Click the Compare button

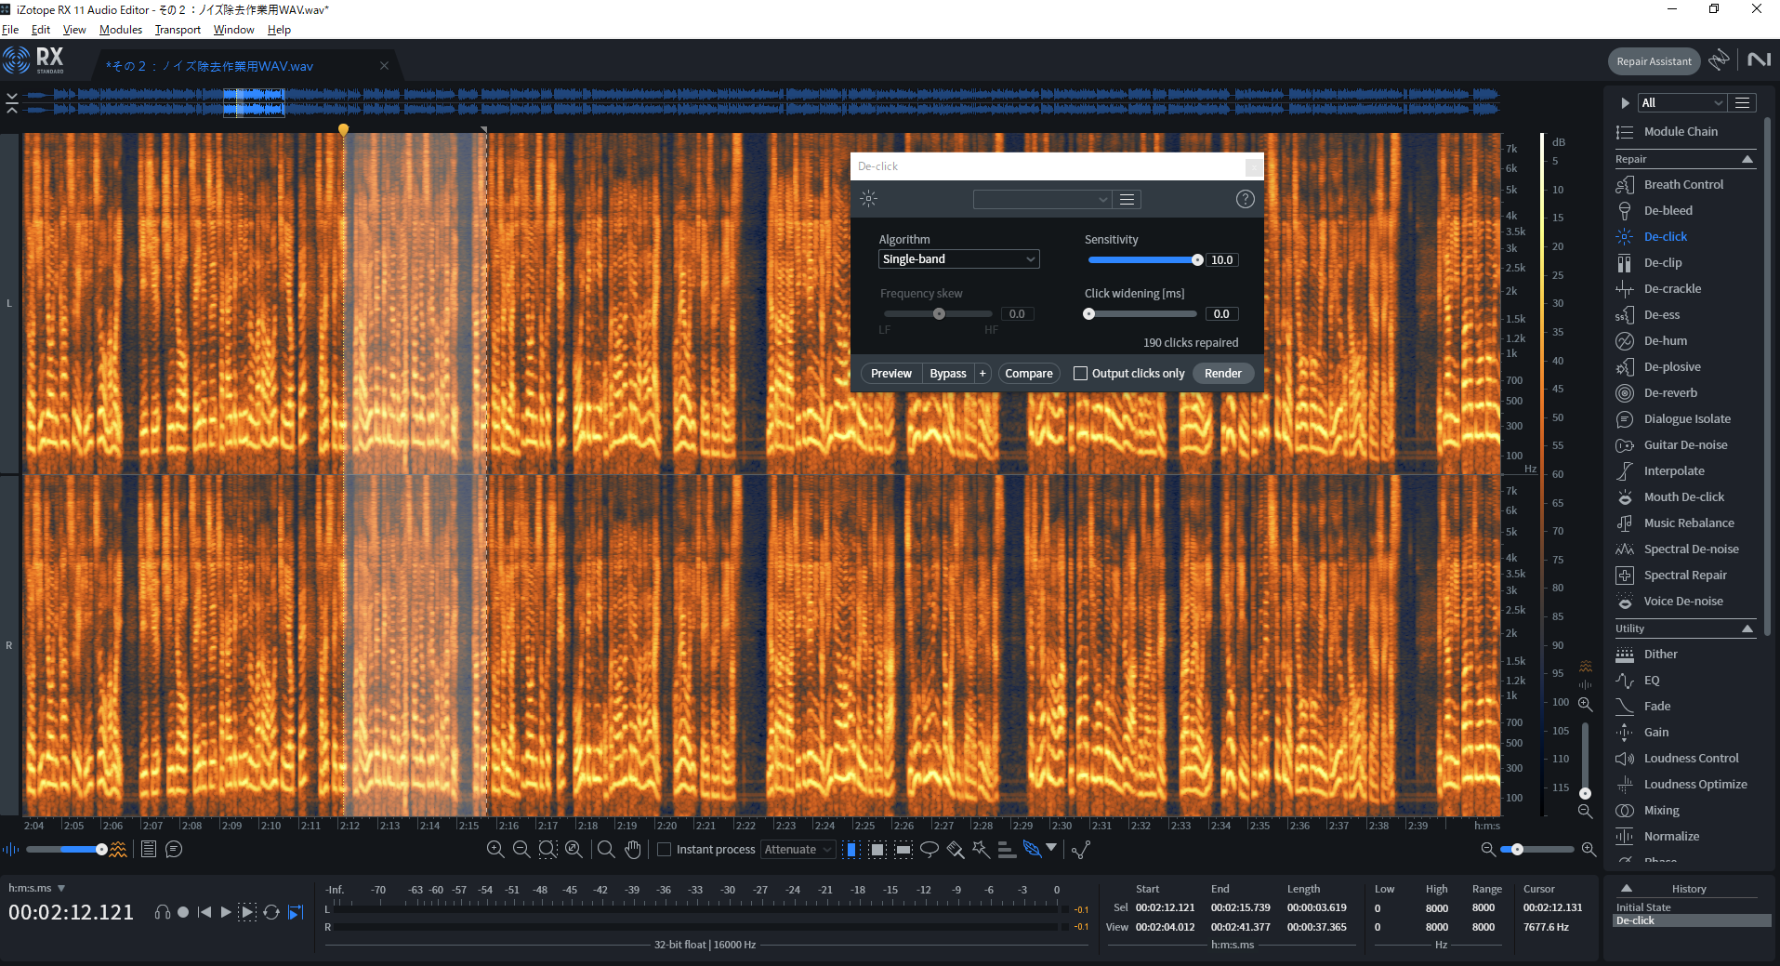(x=1028, y=373)
